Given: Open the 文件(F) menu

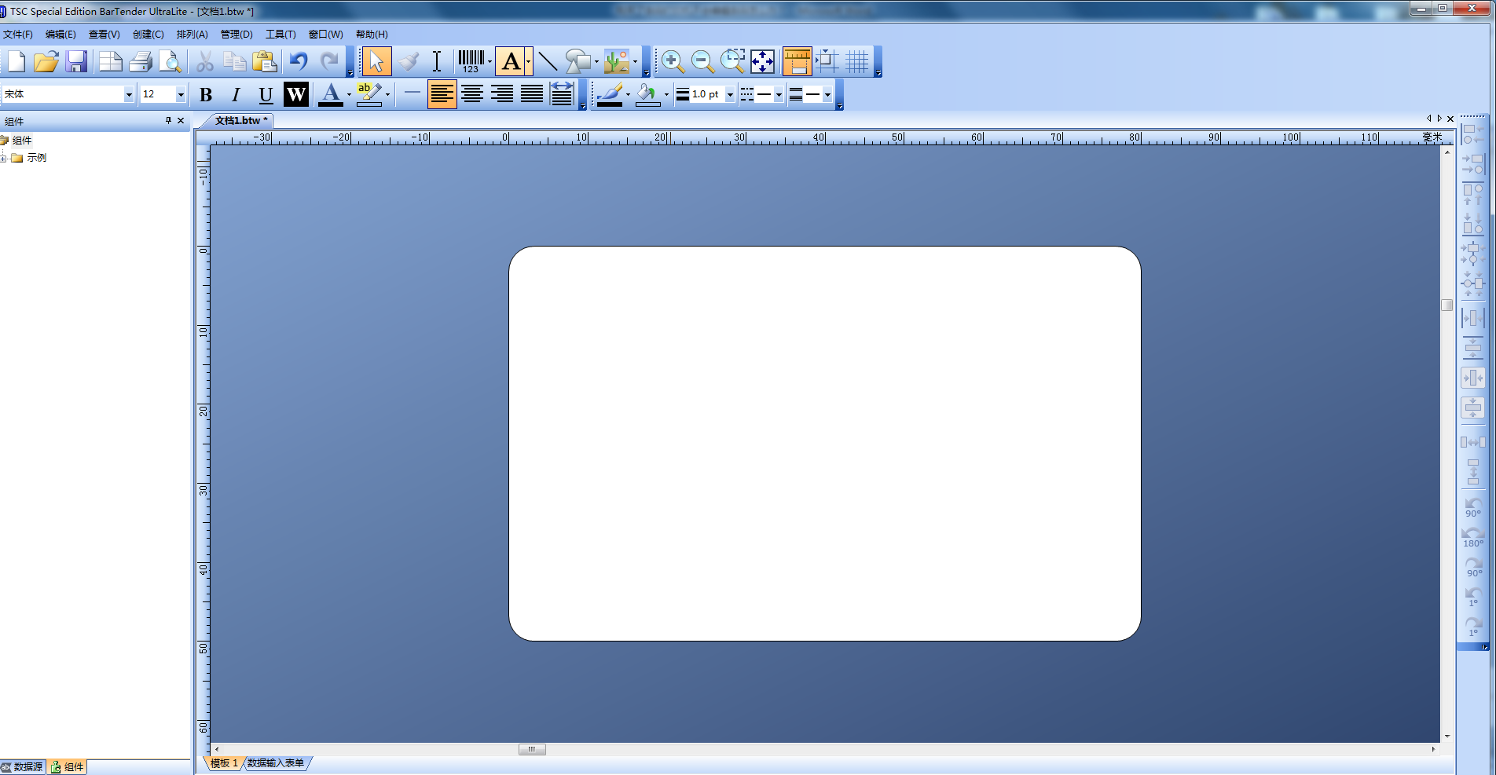Looking at the screenshot, I should pyautogui.click(x=17, y=35).
